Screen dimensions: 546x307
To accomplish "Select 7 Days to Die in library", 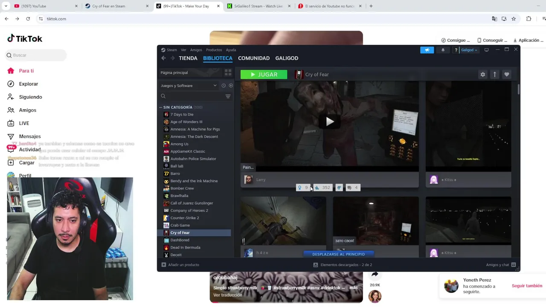I will (182, 114).
